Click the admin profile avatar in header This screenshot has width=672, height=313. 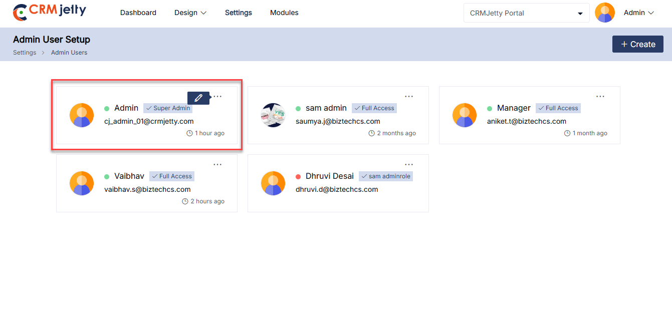pos(605,13)
